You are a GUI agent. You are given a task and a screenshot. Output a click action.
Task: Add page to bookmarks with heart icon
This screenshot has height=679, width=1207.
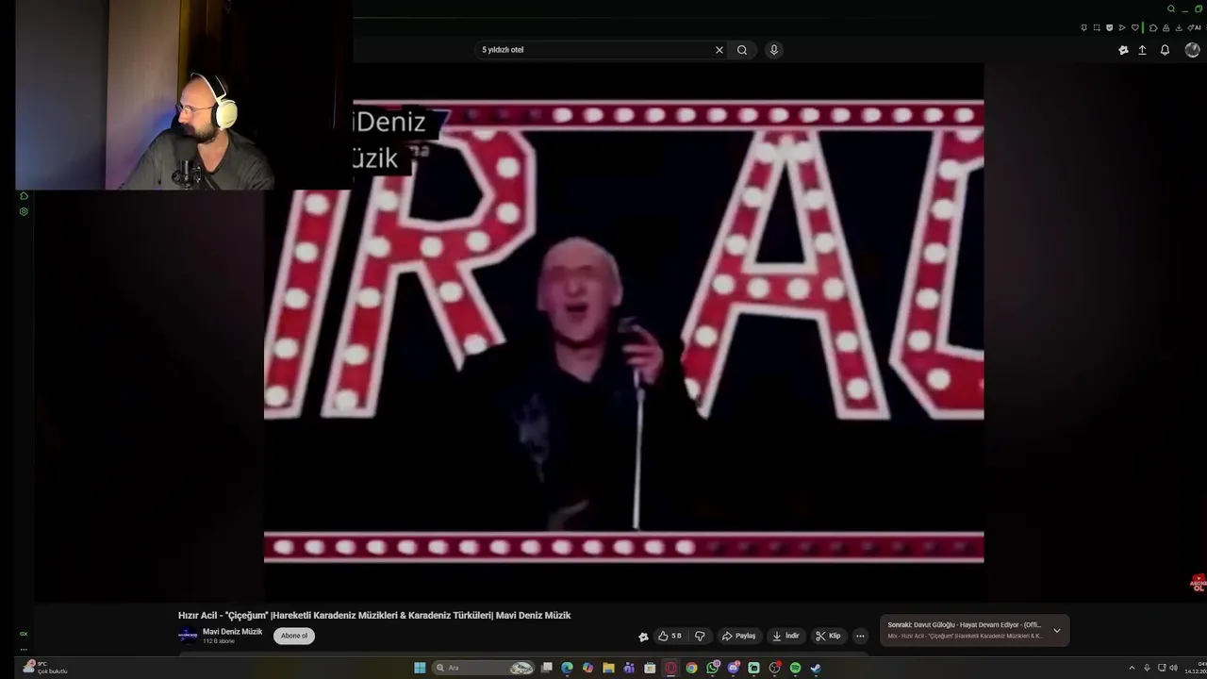(x=1135, y=27)
